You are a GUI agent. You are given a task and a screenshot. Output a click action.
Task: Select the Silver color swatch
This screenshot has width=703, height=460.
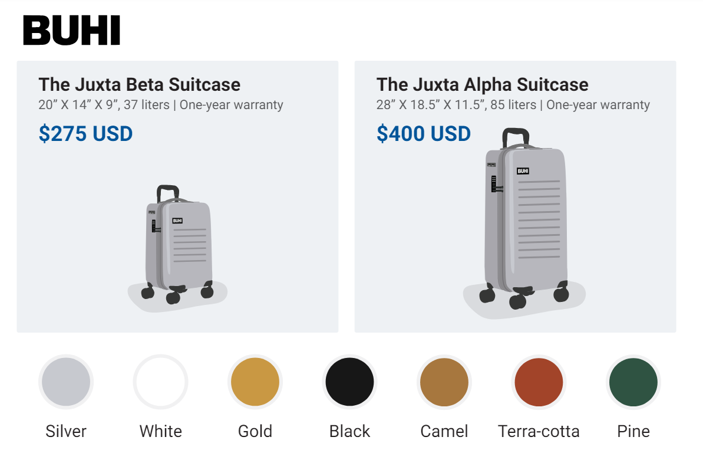pyautogui.click(x=66, y=382)
